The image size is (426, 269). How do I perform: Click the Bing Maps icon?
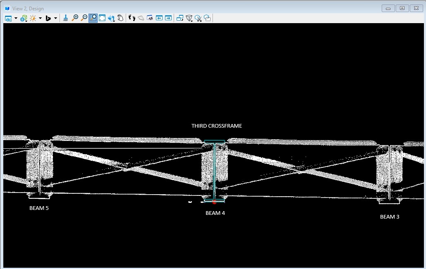pyautogui.click(x=48, y=18)
